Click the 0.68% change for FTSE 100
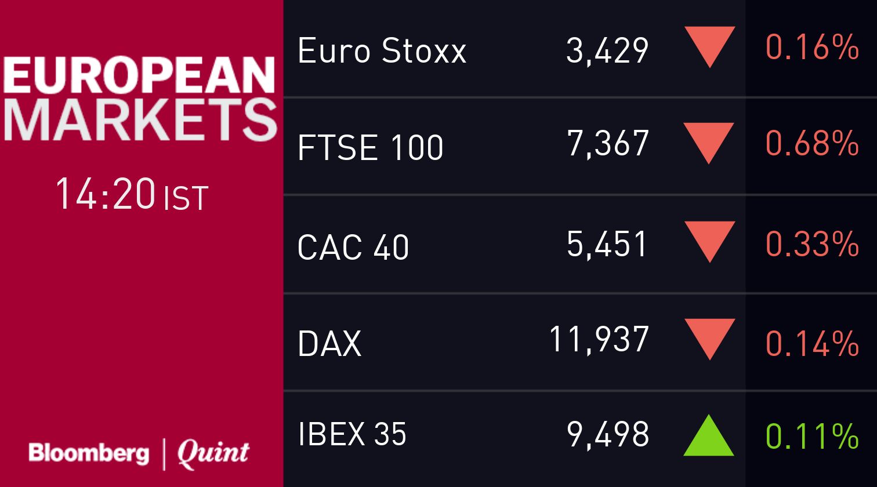The height and width of the screenshot is (487, 877). pos(812,143)
